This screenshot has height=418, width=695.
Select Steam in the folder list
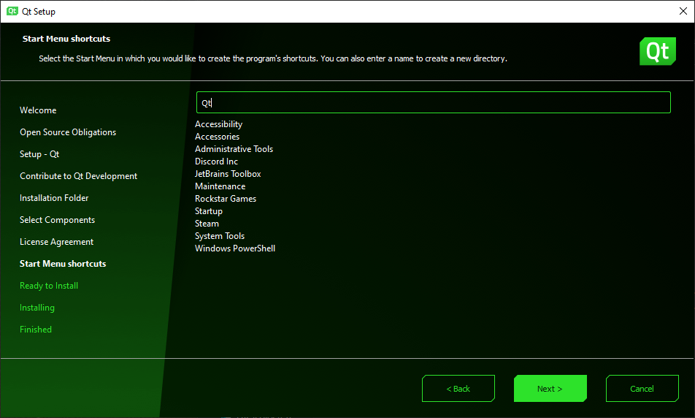pos(207,224)
